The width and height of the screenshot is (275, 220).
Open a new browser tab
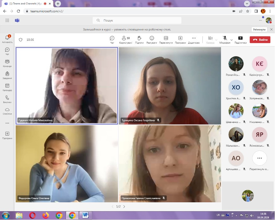pyautogui.click(x=58, y=3)
